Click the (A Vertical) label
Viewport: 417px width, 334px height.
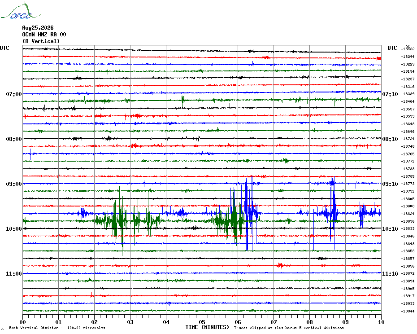click(41, 41)
